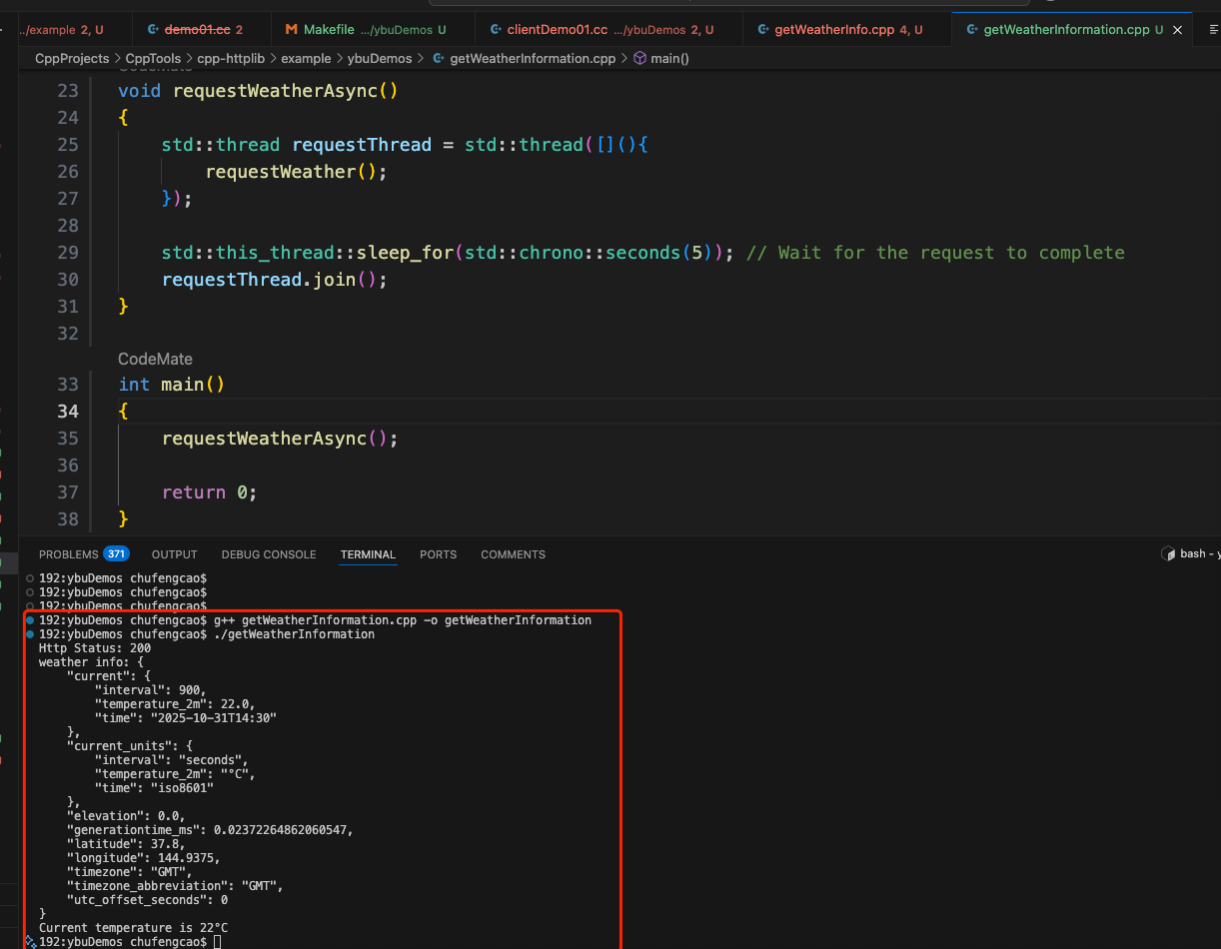Click the "generationtime_ms" output line
The width and height of the screenshot is (1221, 949).
210,830
